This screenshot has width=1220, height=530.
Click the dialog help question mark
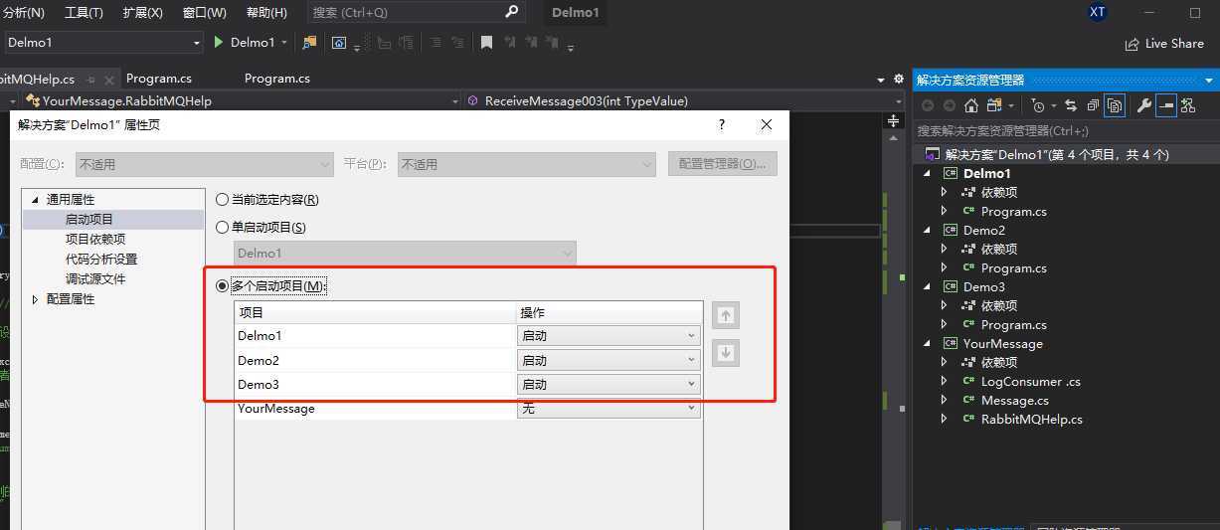(722, 124)
